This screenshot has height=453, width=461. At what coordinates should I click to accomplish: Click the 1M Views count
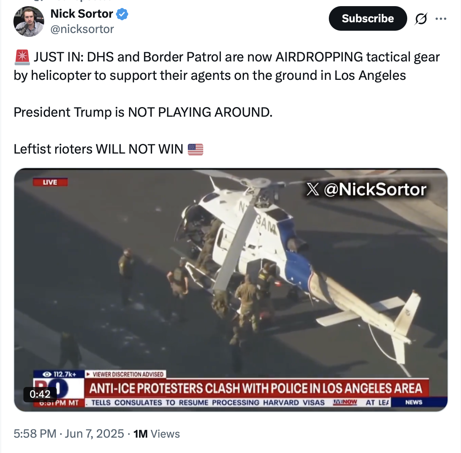(x=157, y=434)
